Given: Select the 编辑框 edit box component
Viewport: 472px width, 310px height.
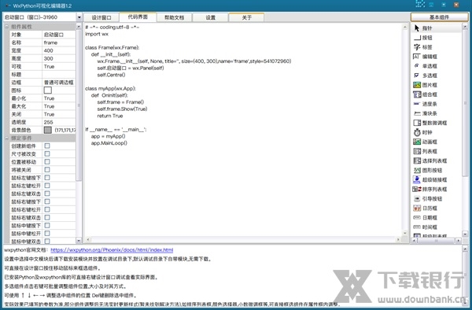Looking at the screenshot, I should point(426,57).
